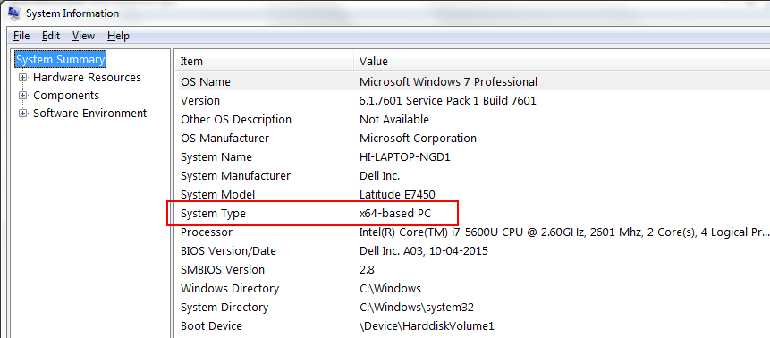This screenshot has width=770, height=338.
Task: Expand the Components node
Action: click(22, 96)
